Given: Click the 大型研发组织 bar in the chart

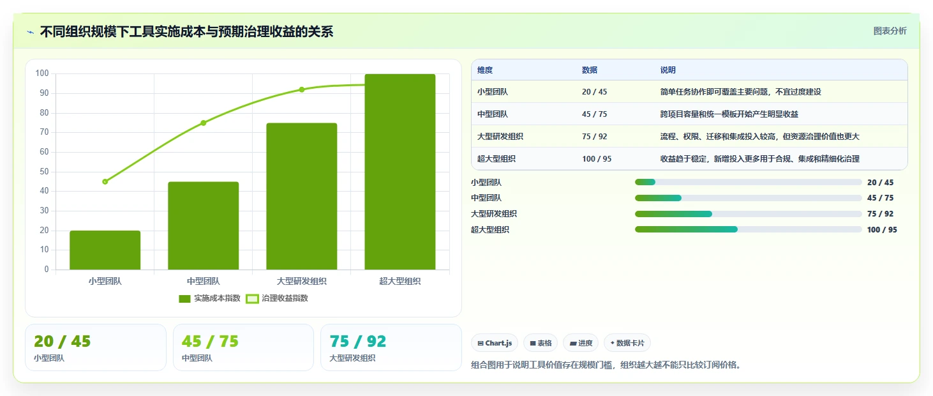Looking at the screenshot, I should tap(302, 196).
